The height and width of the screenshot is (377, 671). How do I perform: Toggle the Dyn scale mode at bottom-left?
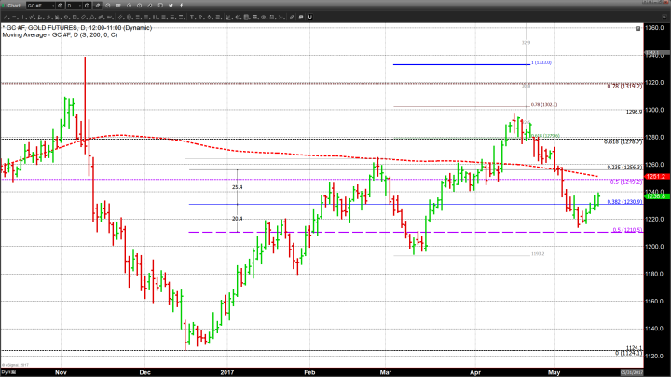[x=7, y=370]
